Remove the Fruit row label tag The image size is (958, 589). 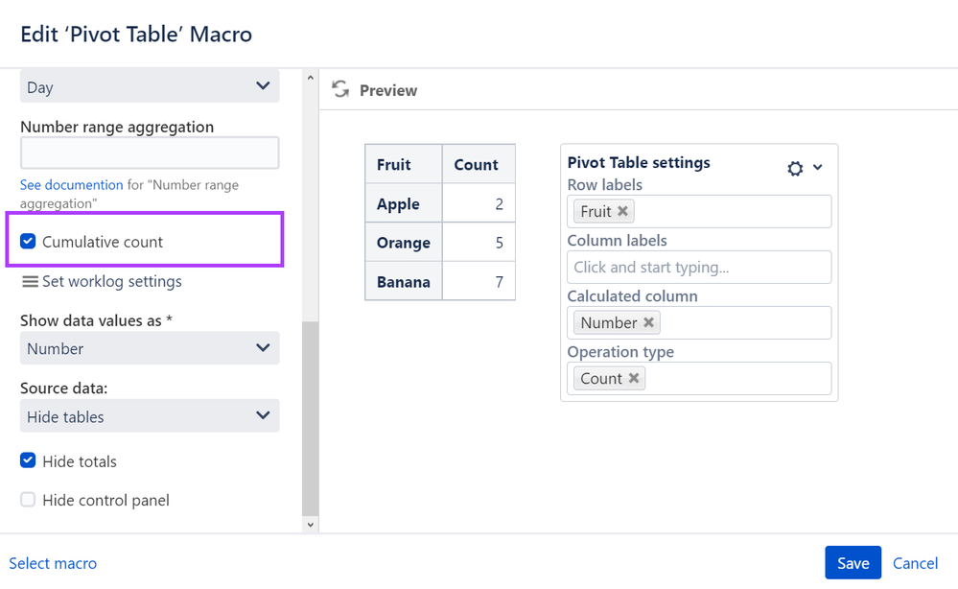(622, 211)
